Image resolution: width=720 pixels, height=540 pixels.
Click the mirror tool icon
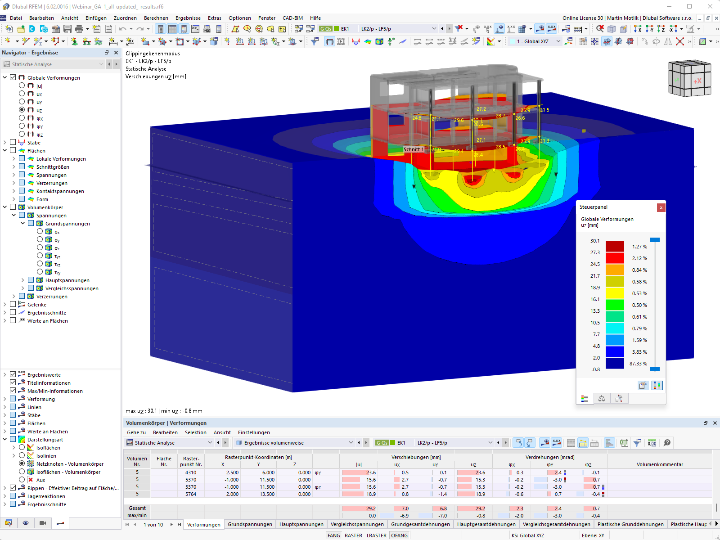pyautogui.click(x=668, y=41)
